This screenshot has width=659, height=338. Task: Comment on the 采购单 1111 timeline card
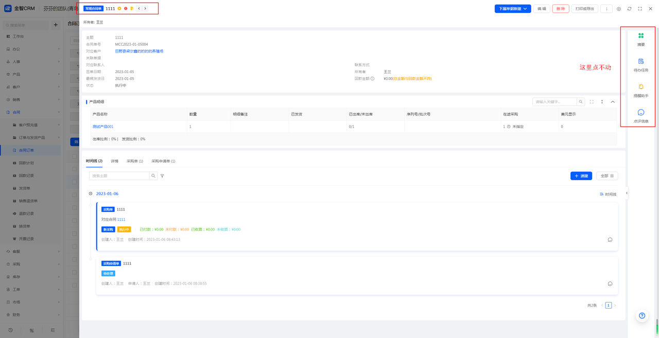610,240
